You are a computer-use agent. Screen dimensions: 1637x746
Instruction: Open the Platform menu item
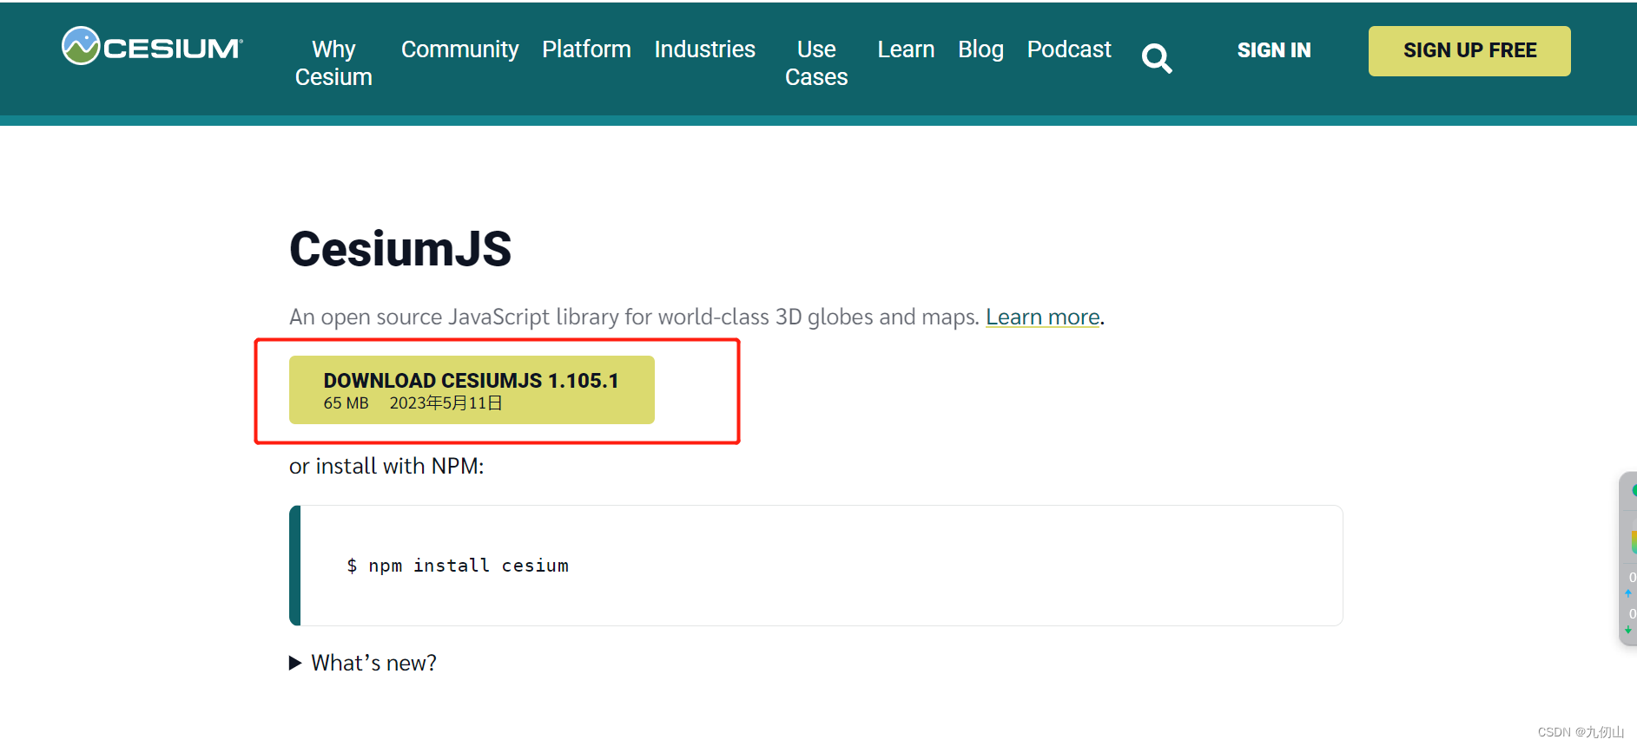coord(586,49)
